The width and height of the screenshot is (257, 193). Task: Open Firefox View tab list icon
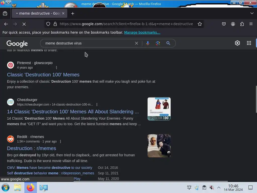5,13
